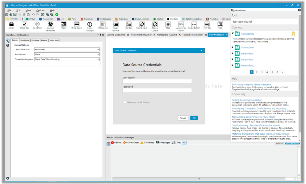Click the User Name input field
The height and width of the screenshot is (184, 306).
(x=157, y=81)
